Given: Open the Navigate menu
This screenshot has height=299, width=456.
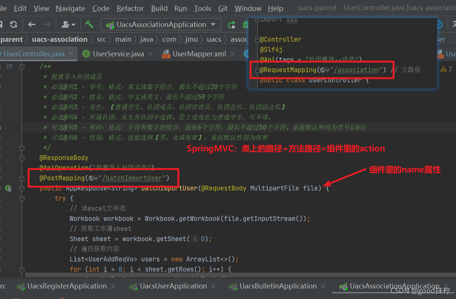Looking at the screenshot, I should pyautogui.click(x=70, y=8).
